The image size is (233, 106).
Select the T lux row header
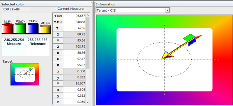(58, 16)
